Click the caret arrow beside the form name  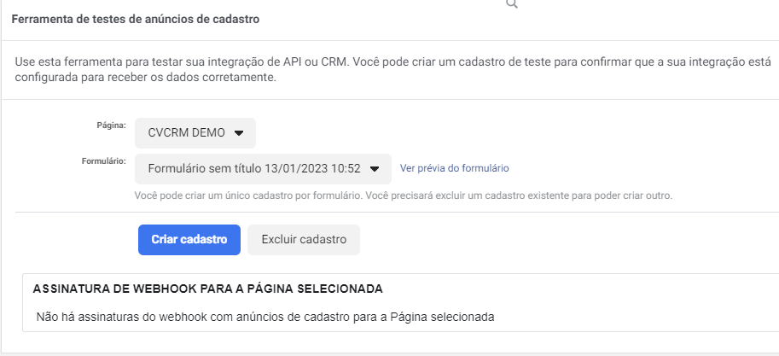point(375,169)
